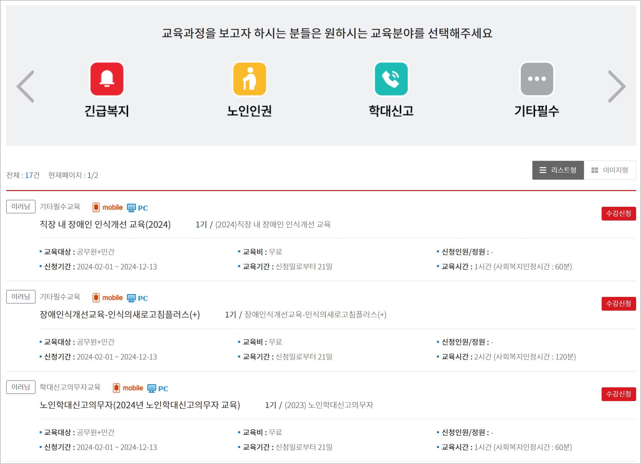641x464 pixels.
Task: Select the 기타필수교육 category label
Action: [x=60, y=207]
